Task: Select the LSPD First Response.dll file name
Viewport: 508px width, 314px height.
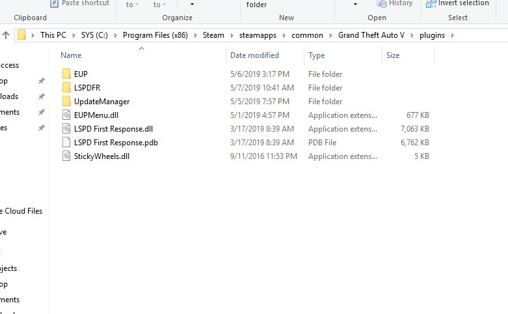Action: [x=113, y=129]
